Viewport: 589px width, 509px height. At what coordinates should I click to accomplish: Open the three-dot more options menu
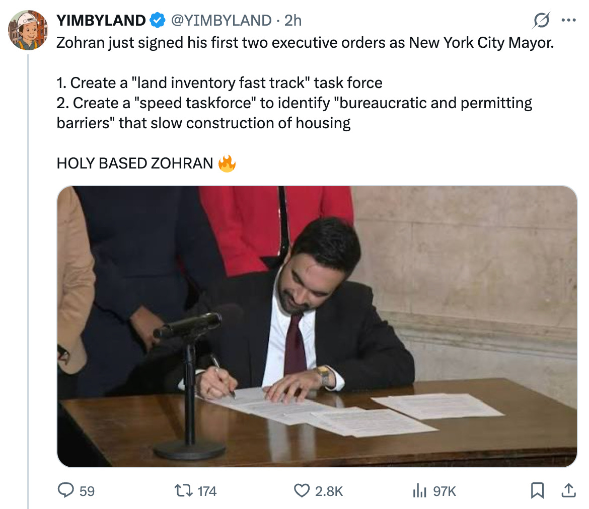point(569,20)
